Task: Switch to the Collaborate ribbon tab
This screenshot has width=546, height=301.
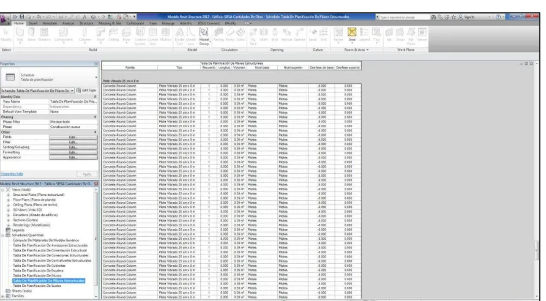Action: 135,23
